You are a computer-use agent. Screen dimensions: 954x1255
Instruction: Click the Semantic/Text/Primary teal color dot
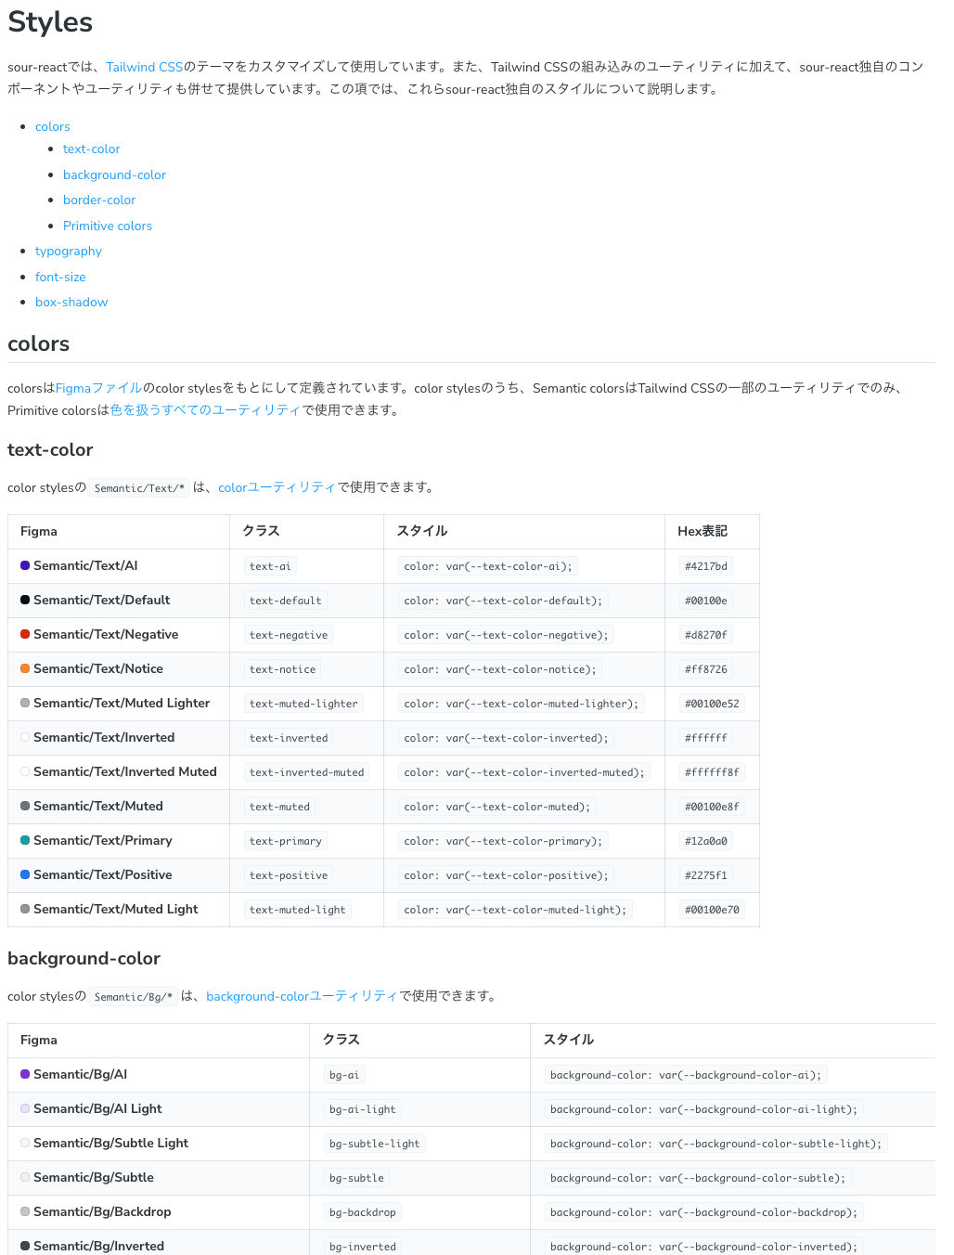pos(25,840)
